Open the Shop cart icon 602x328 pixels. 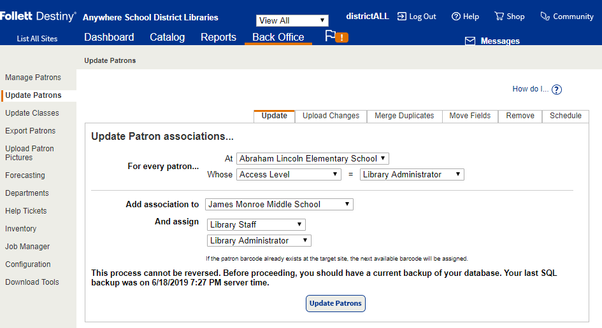click(x=499, y=17)
